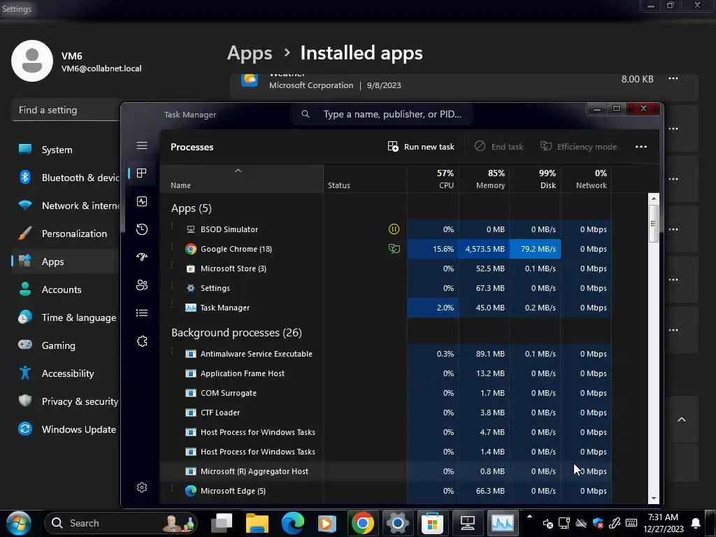
Task: Open System in Settings sidebar
Action: point(66,150)
